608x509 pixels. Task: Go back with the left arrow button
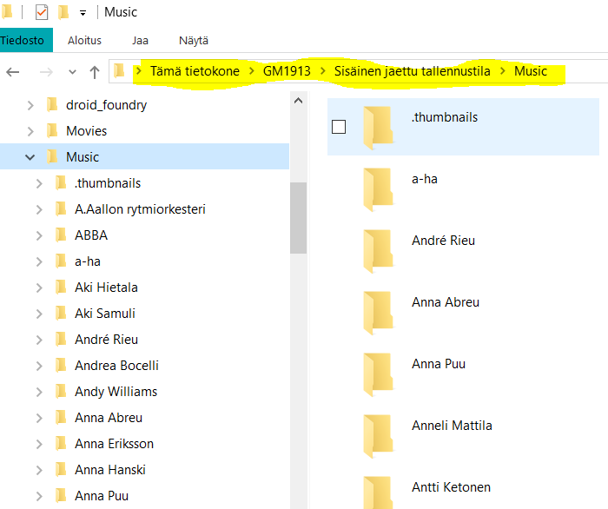[13, 72]
